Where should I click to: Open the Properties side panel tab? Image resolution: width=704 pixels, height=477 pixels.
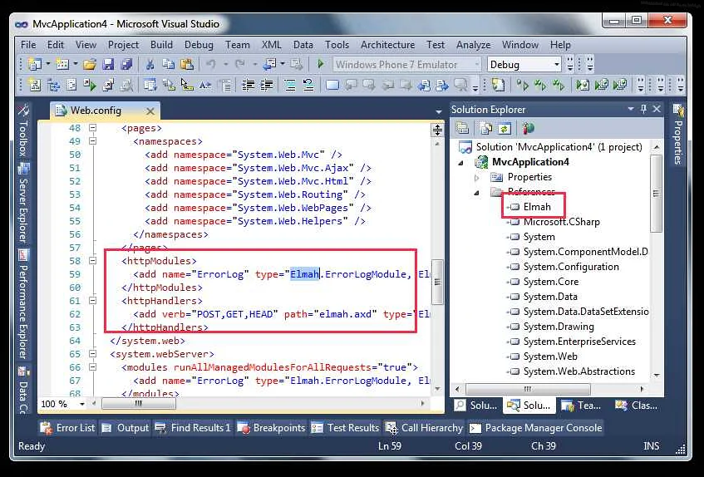678,135
